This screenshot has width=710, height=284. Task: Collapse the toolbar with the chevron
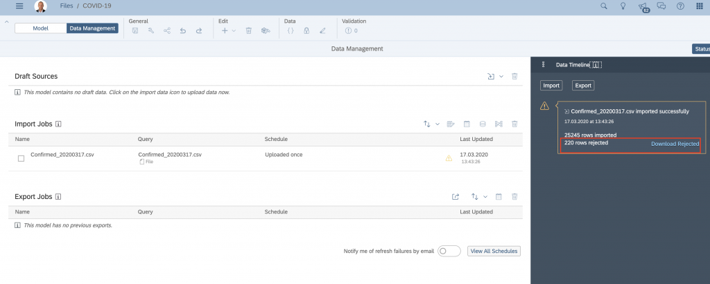click(x=7, y=21)
